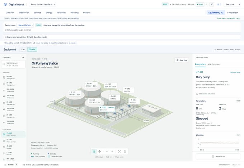Screen dimensions: 244x168
Task: Click the '24 assets - 4 tanks and 4 pumps' text
Action: point(227,49)
